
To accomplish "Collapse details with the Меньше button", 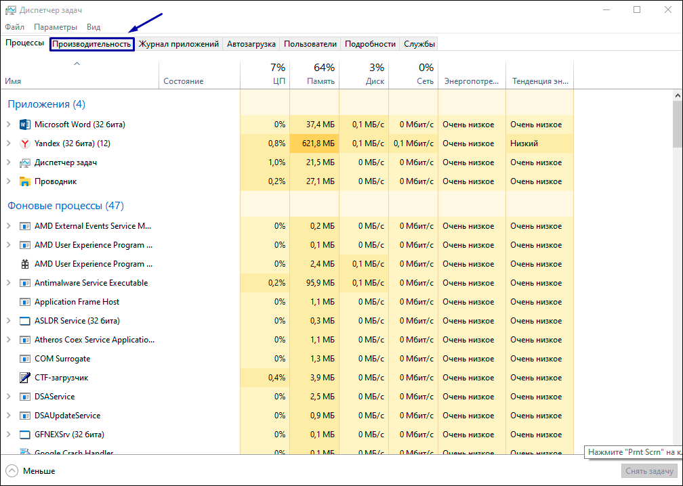I will (31, 470).
